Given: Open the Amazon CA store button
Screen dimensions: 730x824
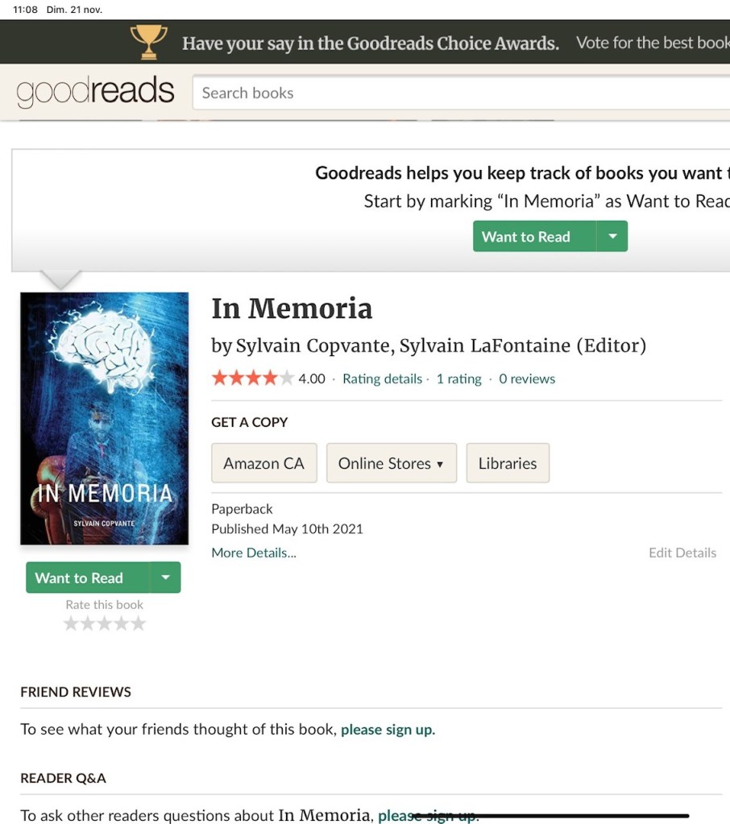Looking at the screenshot, I should (263, 463).
